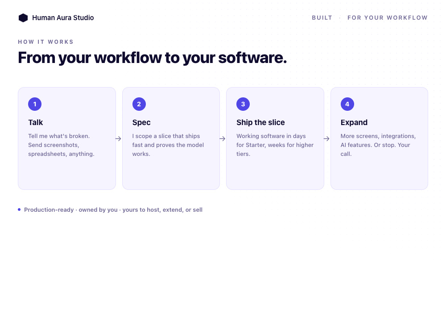Click the Talk card title

tap(36, 122)
